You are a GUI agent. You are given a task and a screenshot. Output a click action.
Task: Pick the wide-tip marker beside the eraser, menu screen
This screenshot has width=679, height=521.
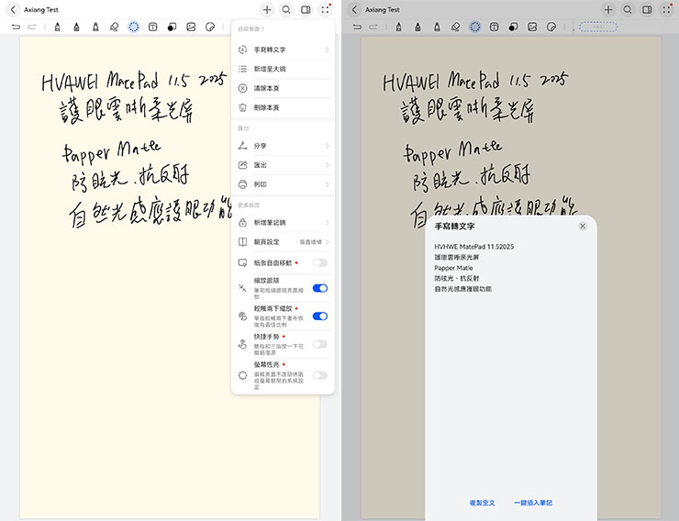pyautogui.click(x=95, y=27)
